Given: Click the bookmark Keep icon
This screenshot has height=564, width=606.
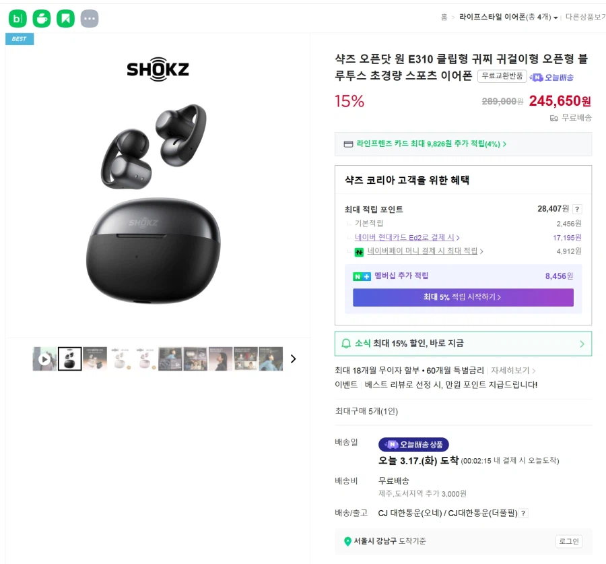Looking at the screenshot, I should click(64, 18).
